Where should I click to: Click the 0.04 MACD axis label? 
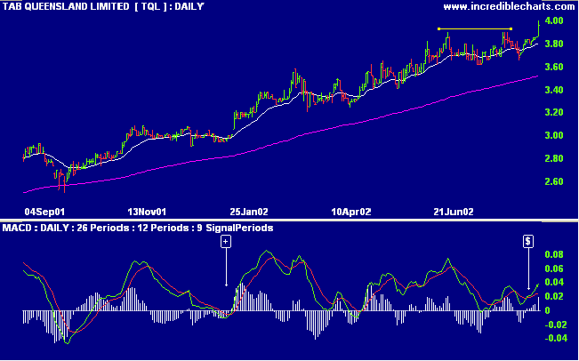(554, 283)
